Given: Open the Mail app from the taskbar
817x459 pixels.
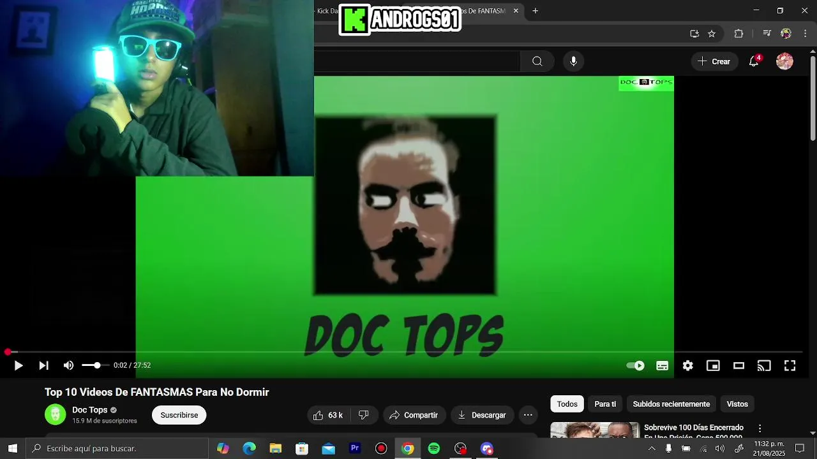Looking at the screenshot, I should [328, 448].
